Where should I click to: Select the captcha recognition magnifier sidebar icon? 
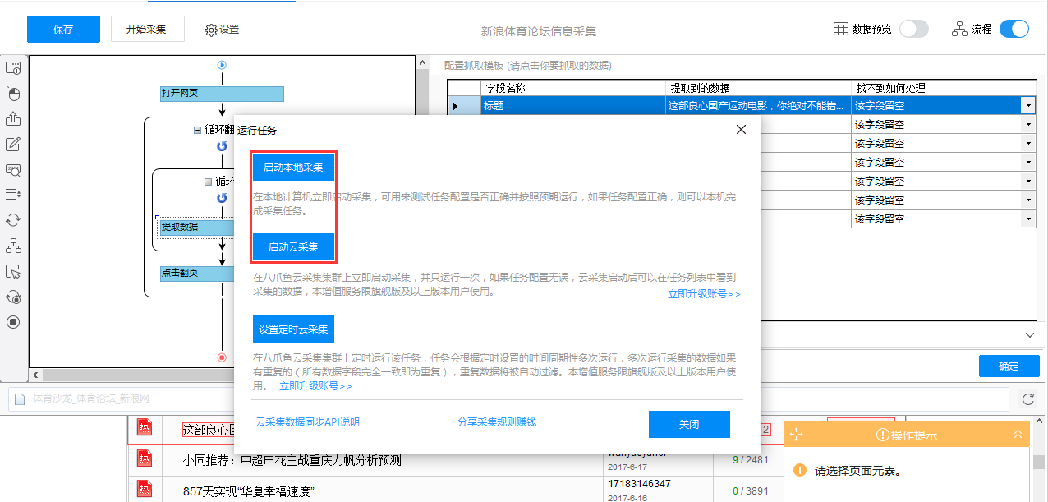tap(13, 169)
